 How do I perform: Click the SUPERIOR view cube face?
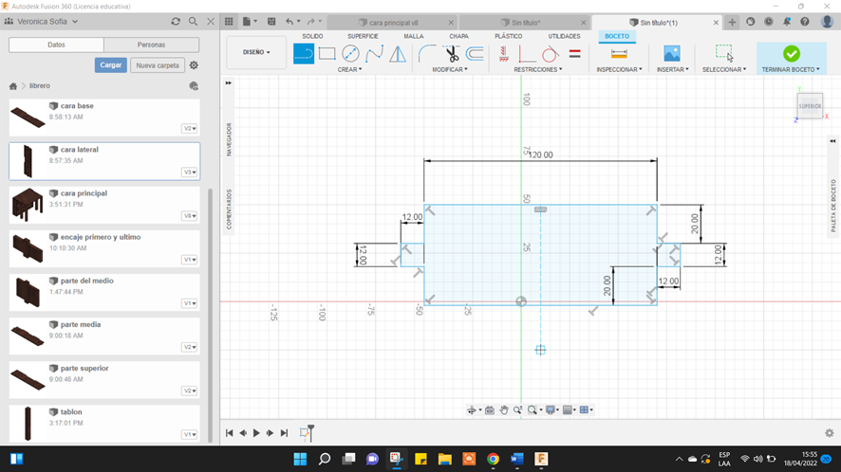810,106
